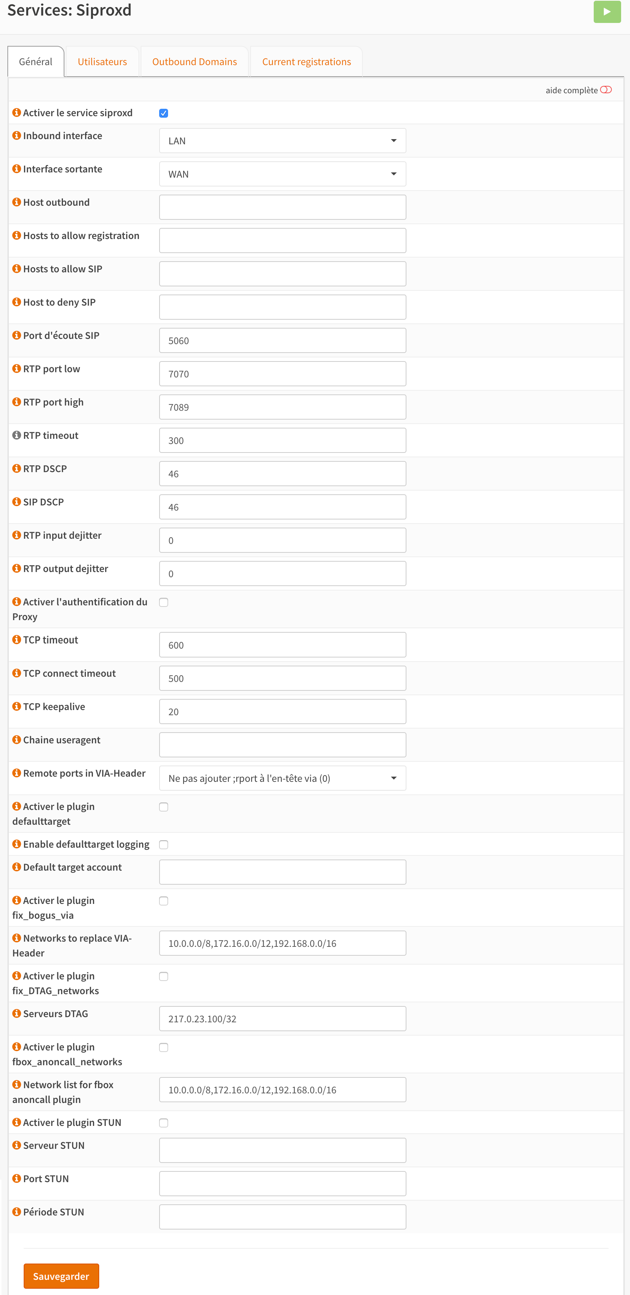Click info icon beside Inbound interface
The image size is (630, 1295).
(17, 136)
